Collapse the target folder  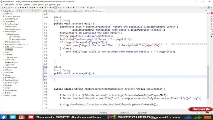click(4, 55)
